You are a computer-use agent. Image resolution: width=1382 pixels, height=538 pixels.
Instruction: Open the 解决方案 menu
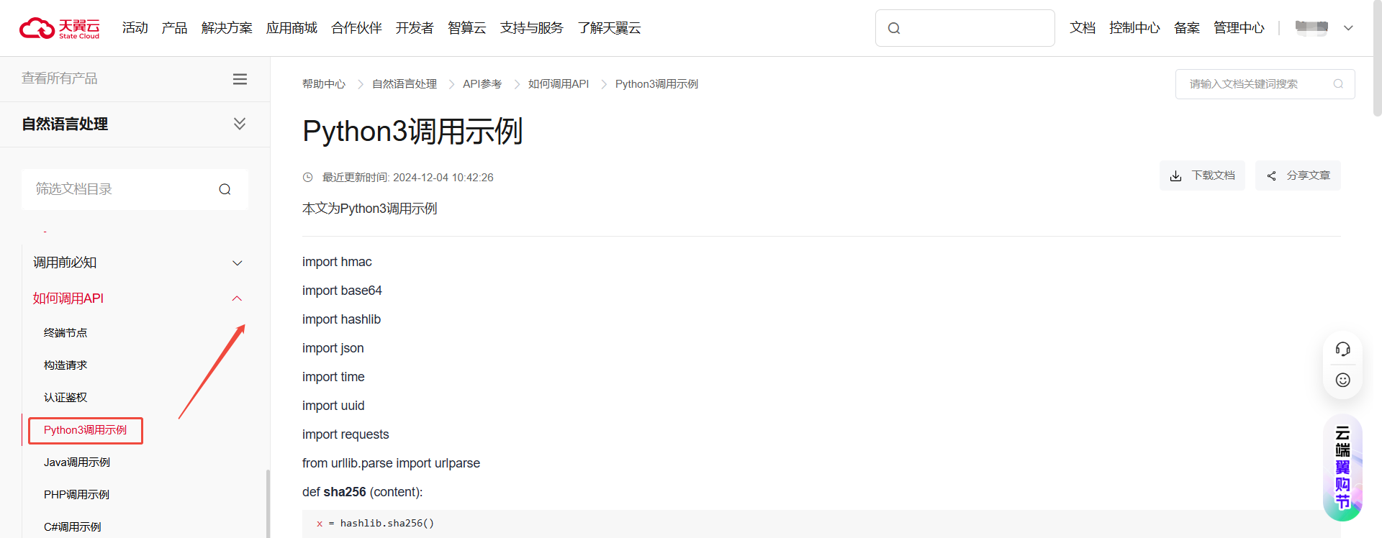click(227, 28)
